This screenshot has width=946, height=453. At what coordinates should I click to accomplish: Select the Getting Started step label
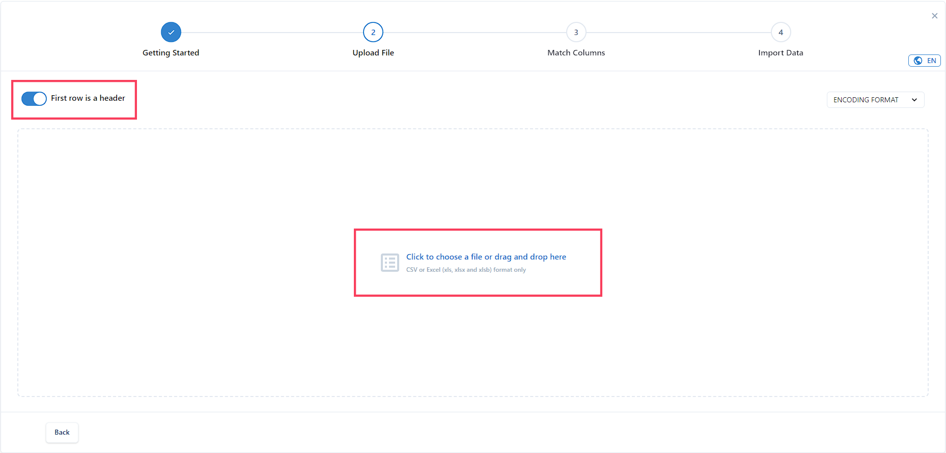point(171,53)
